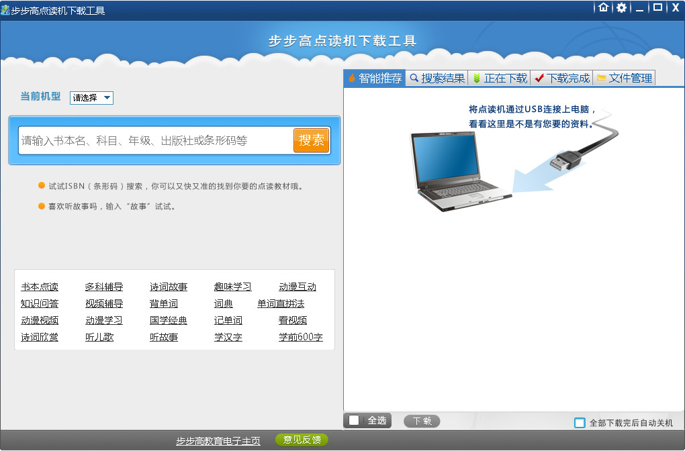This screenshot has height=451, width=685.
Task: Click the green 意见反馈 button
Action: pyautogui.click(x=302, y=440)
